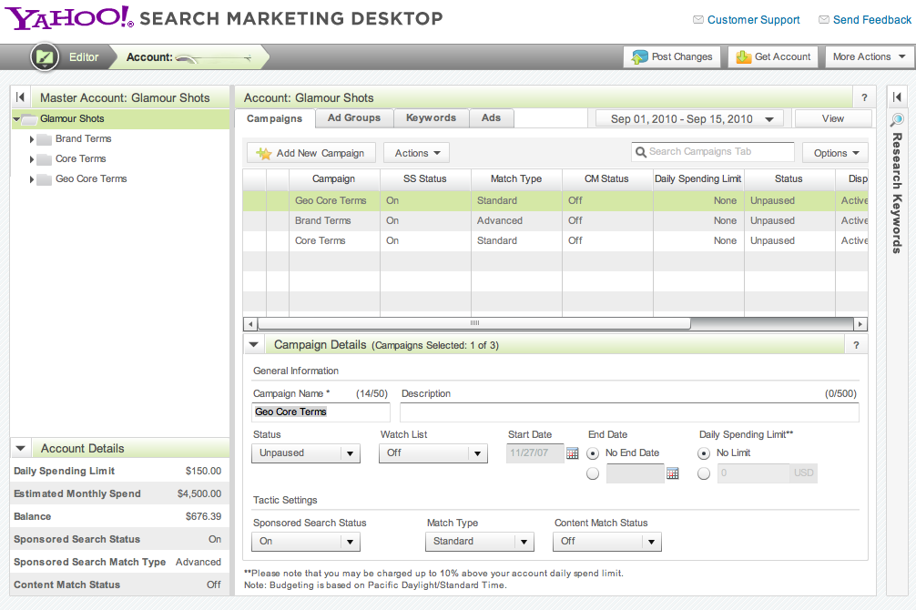
Task: Open the Research Keywords magnifier icon
Action: (x=897, y=120)
